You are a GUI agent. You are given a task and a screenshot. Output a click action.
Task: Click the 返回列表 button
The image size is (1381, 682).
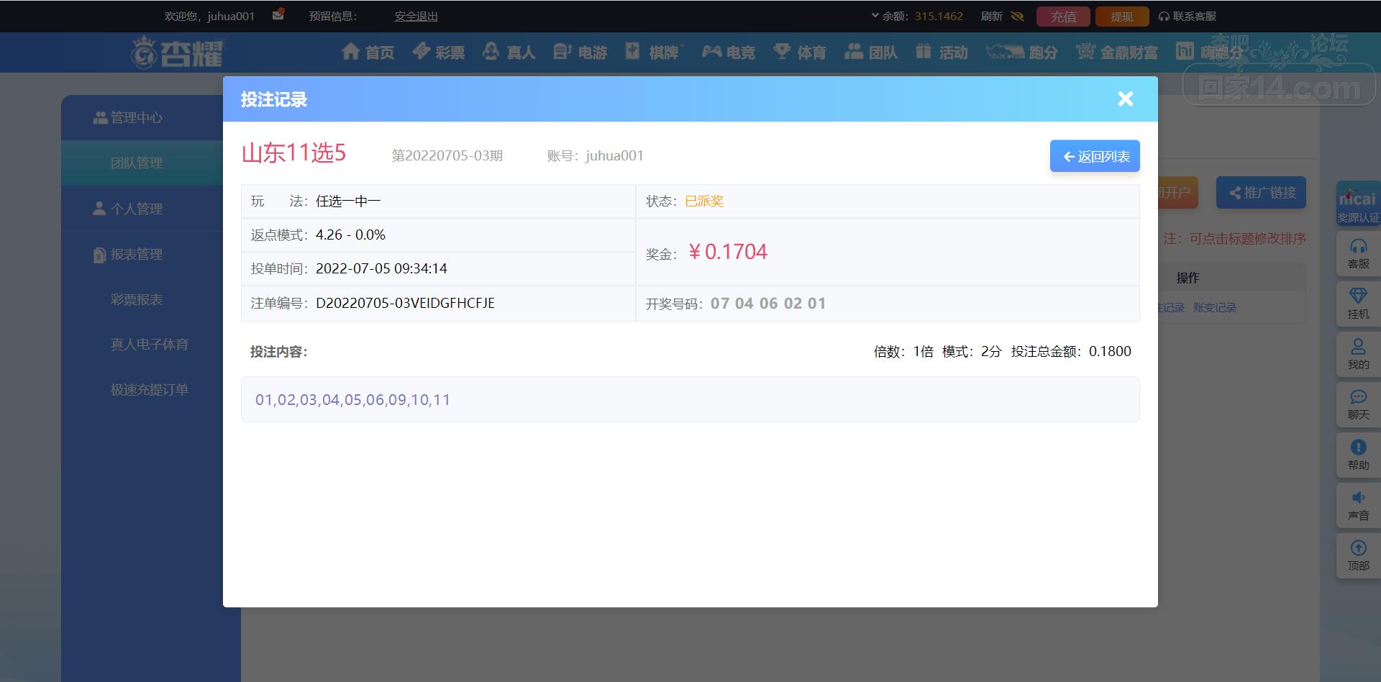(x=1095, y=156)
